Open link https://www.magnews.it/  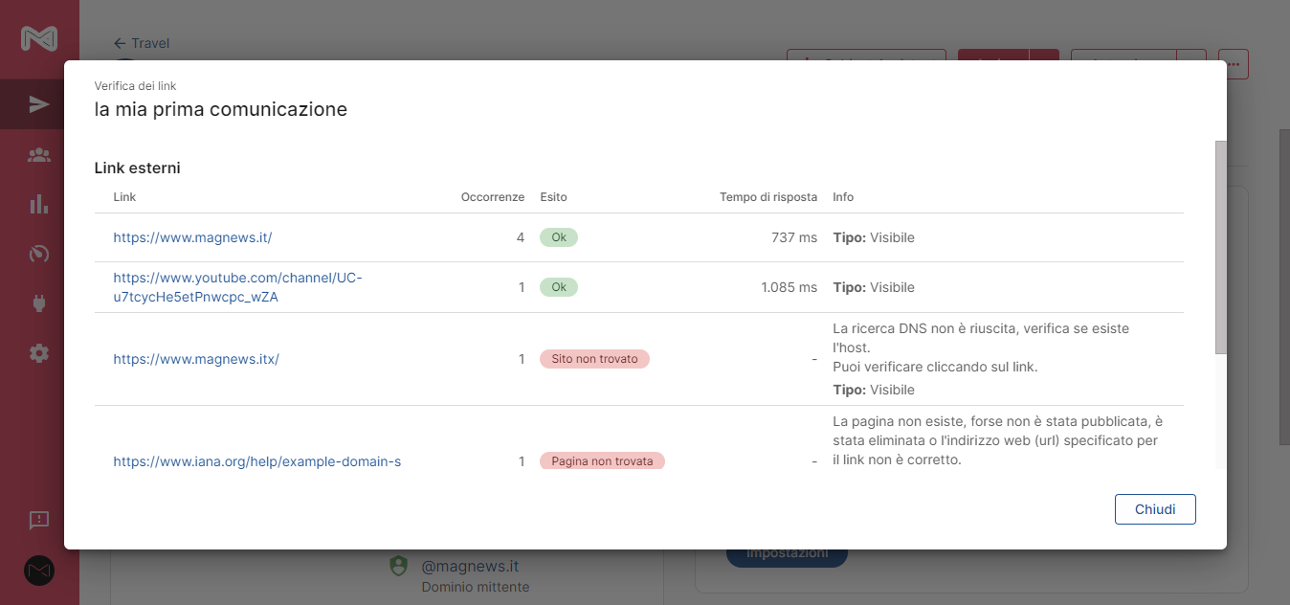click(192, 237)
